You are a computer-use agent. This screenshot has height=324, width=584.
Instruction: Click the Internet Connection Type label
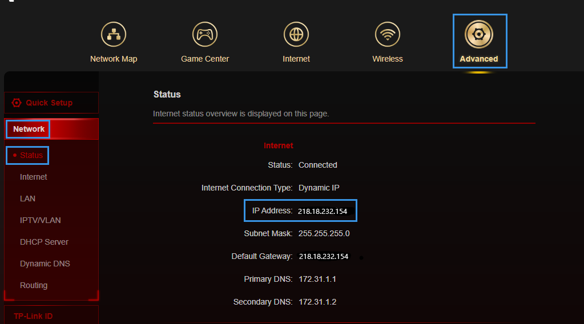(247, 188)
